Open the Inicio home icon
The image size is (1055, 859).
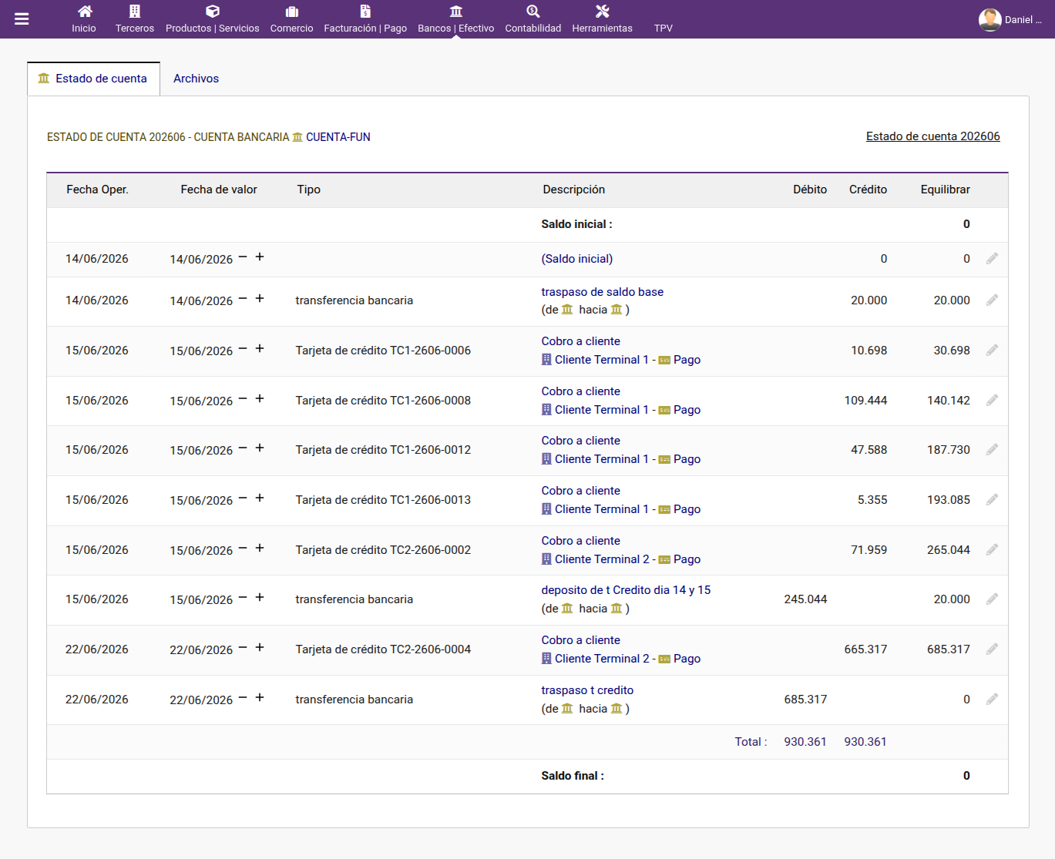tap(85, 12)
